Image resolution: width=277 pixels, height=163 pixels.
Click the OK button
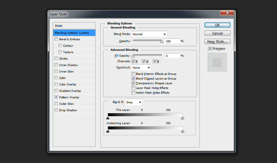pos(217,25)
